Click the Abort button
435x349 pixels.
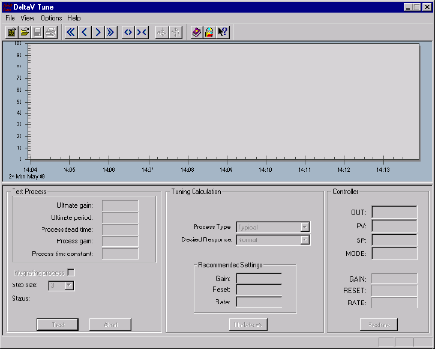(110, 324)
